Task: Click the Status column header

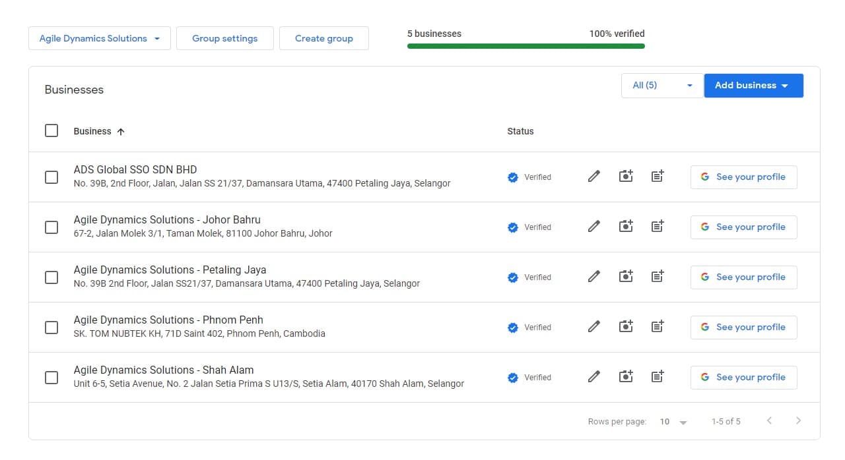Action: click(520, 131)
